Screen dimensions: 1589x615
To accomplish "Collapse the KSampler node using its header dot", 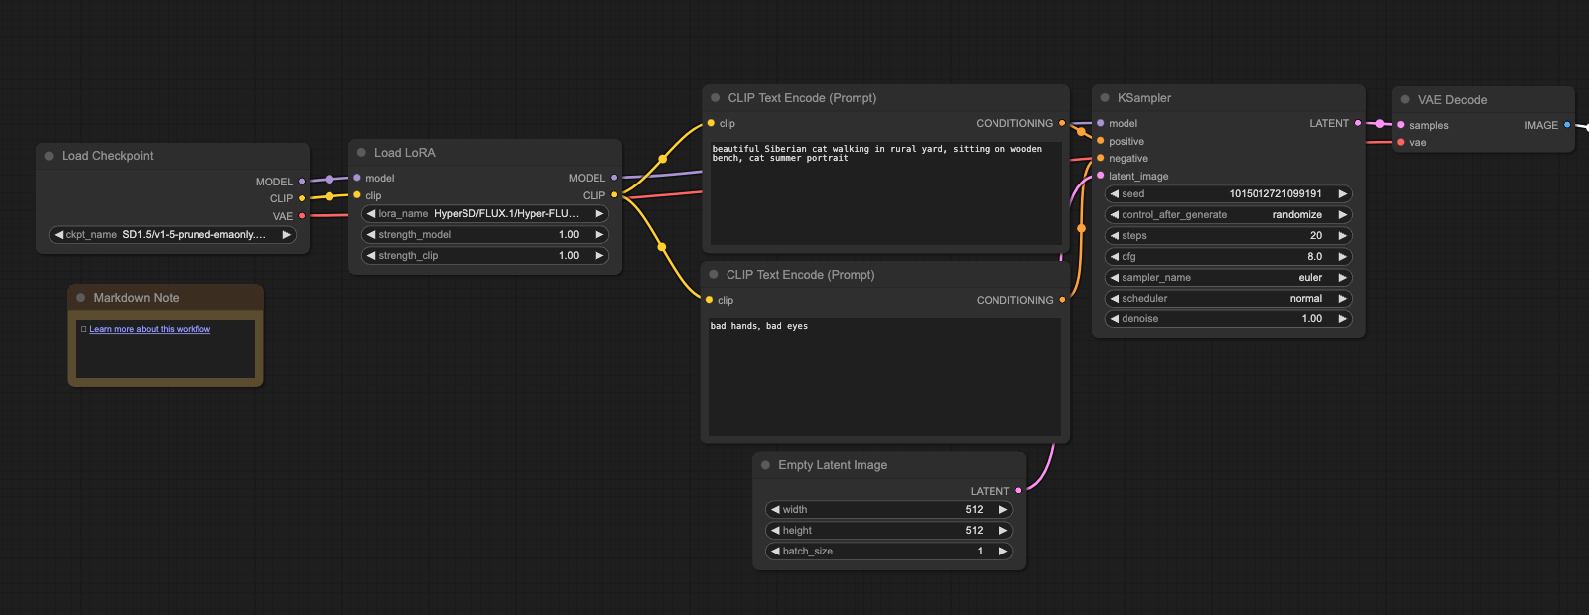I will coord(1105,98).
